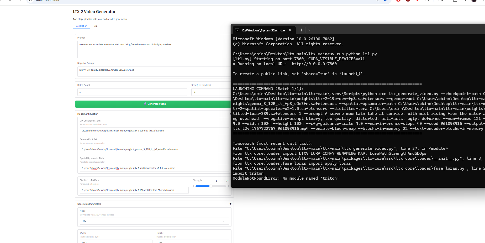
Task: Select the C:\Windows\System32\cmd.exe terminal tab
Action: [x=263, y=30]
